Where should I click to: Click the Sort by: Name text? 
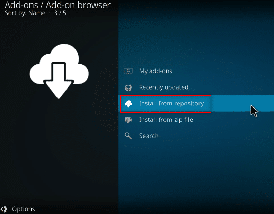click(x=25, y=13)
